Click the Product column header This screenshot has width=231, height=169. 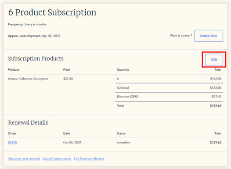click(x=14, y=70)
